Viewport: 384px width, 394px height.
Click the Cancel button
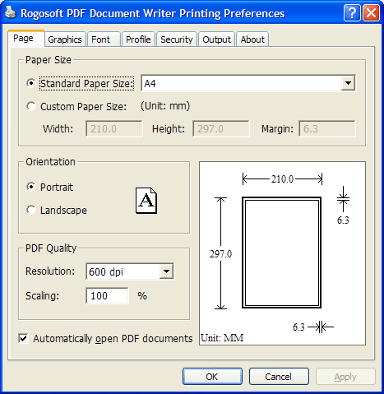pyautogui.click(x=279, y=377)
